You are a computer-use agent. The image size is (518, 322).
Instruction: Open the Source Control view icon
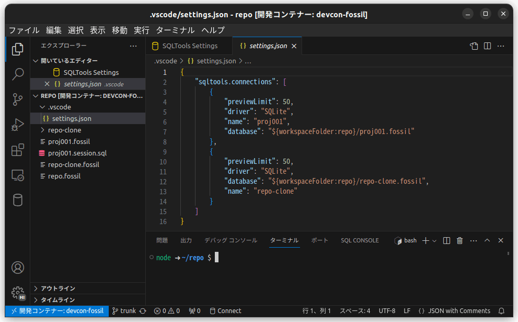[18, 99]
